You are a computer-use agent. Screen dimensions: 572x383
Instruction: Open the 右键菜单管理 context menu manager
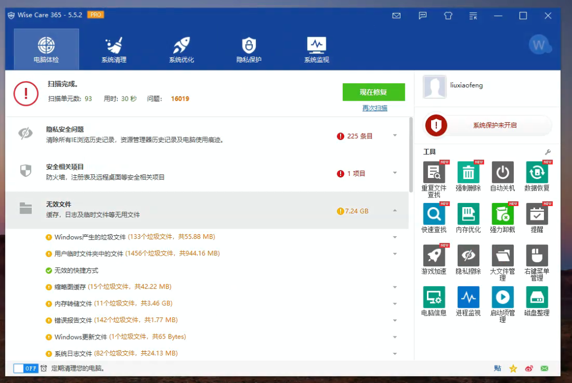click(537, 263)
